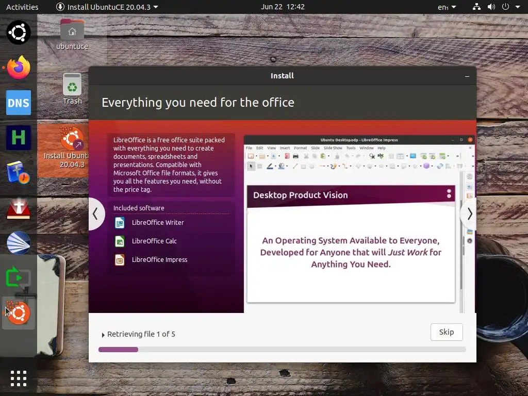Screen dimensions: 528x396
Task: Open the en keyboard layout dropdown
Action: coord(447,7)
